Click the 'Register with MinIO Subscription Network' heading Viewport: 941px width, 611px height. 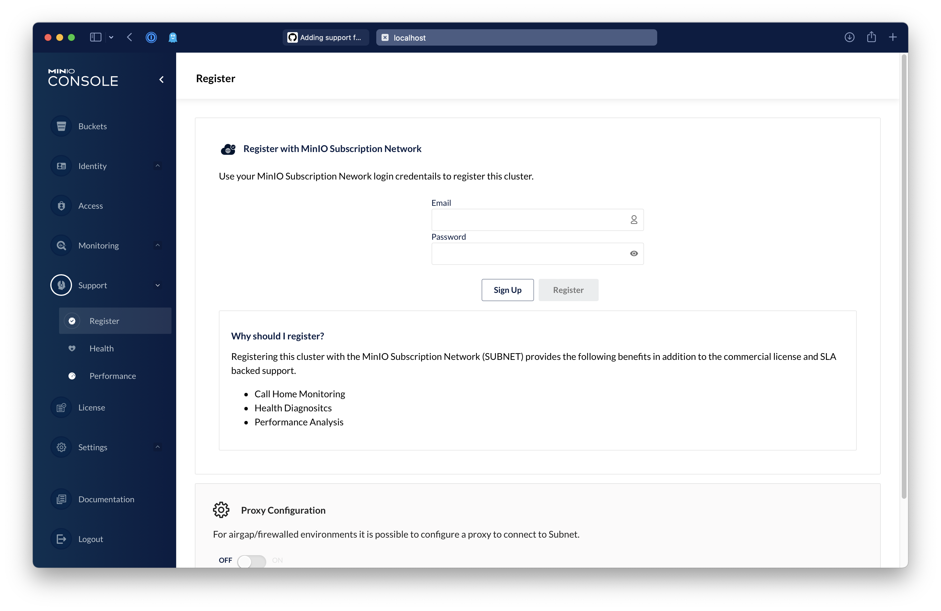(x=332, y=149)
